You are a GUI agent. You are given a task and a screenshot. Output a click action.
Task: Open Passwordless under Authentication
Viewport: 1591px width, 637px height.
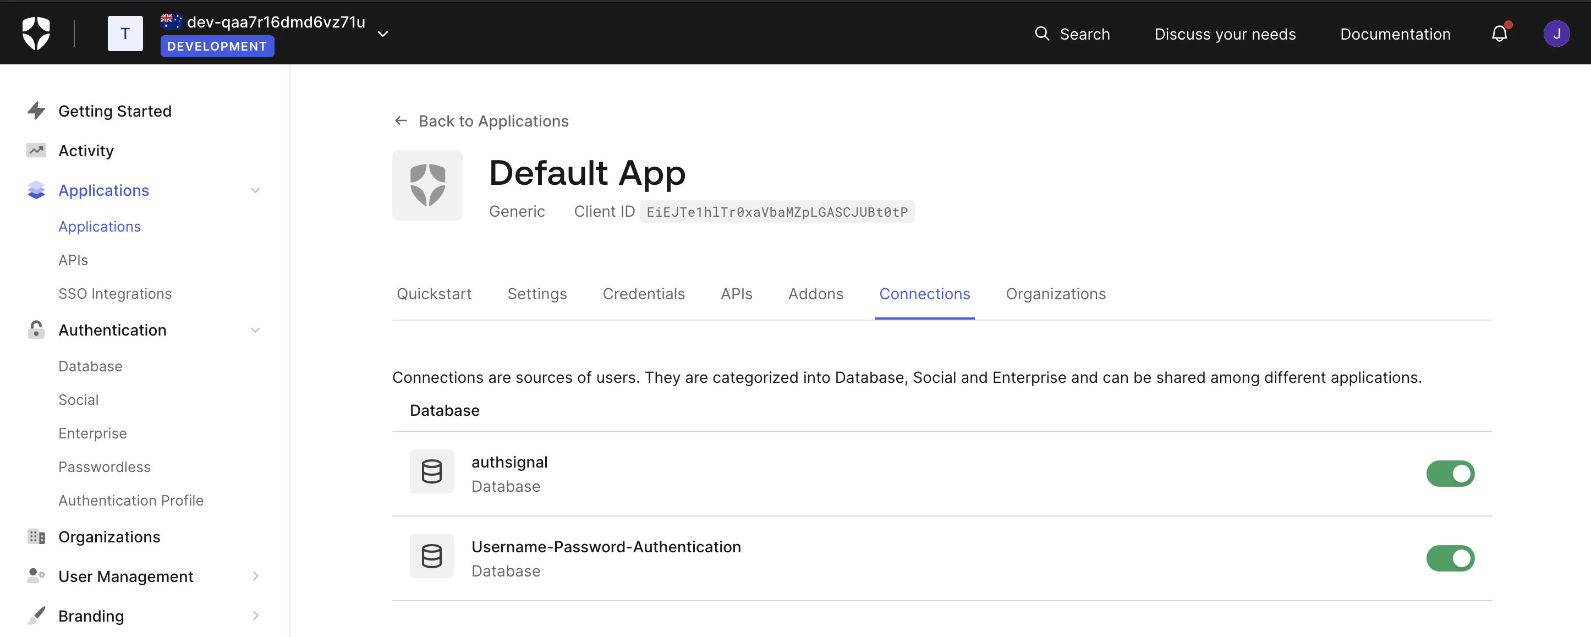click(x=105, y=467)
